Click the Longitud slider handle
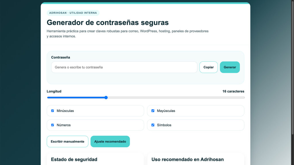 (106, 97)
